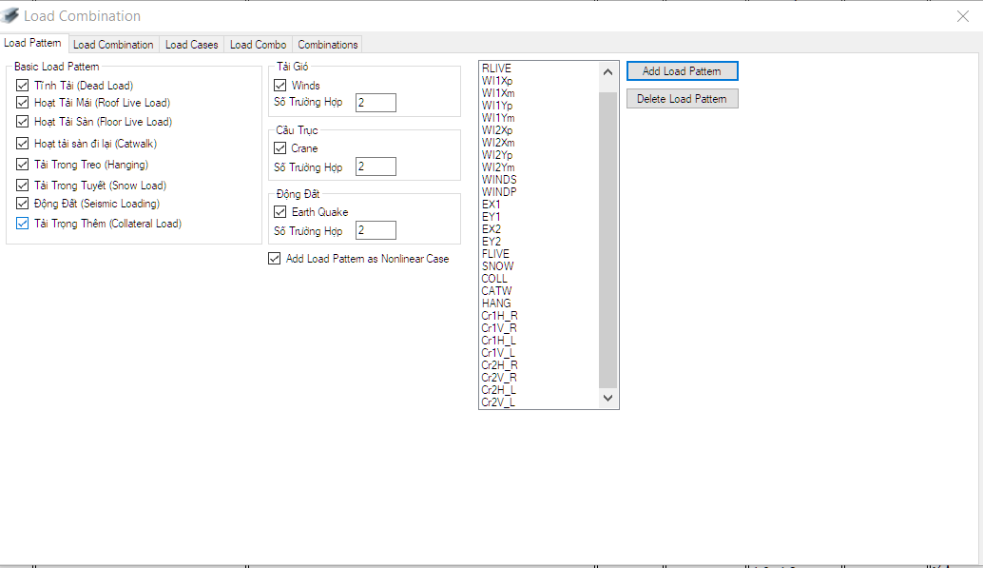Disable Hoạt Tải Mái (Roof Live Load)
The height and width of the screenshot is (568, 983).
point(22,102)
